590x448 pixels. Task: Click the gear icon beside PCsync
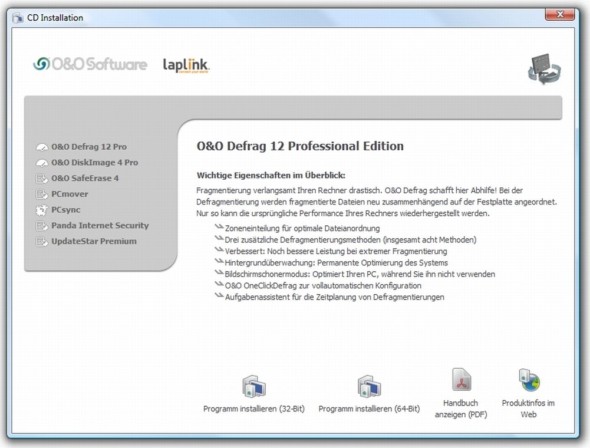pos(42,210)
